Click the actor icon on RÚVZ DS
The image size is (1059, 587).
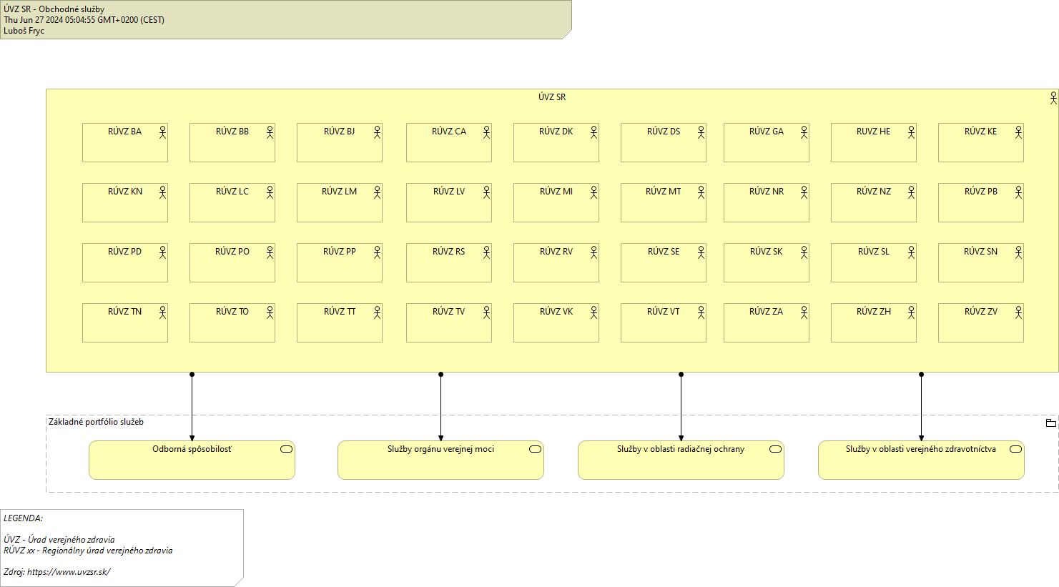(701, 132)
